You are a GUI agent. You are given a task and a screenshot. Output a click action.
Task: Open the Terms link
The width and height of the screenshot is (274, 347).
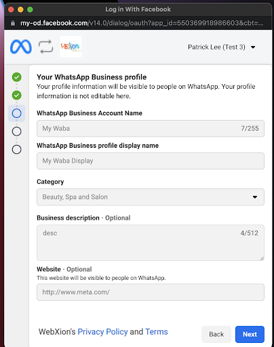(x=157, y=332)
